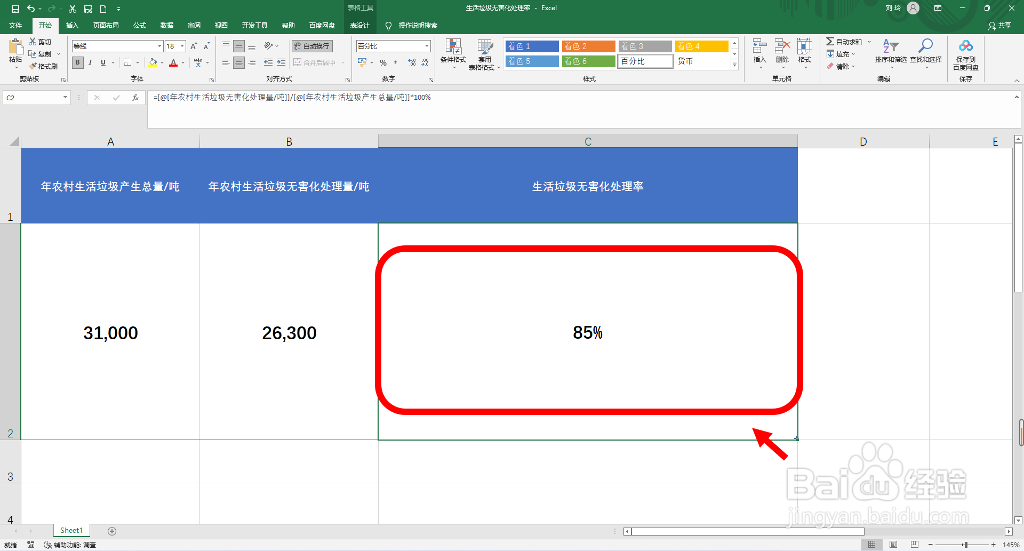The image size is (1024, 551).
Task: Open Merge and Center (合并后居中) dropdown arrow
Action: (x=343, y=62)
